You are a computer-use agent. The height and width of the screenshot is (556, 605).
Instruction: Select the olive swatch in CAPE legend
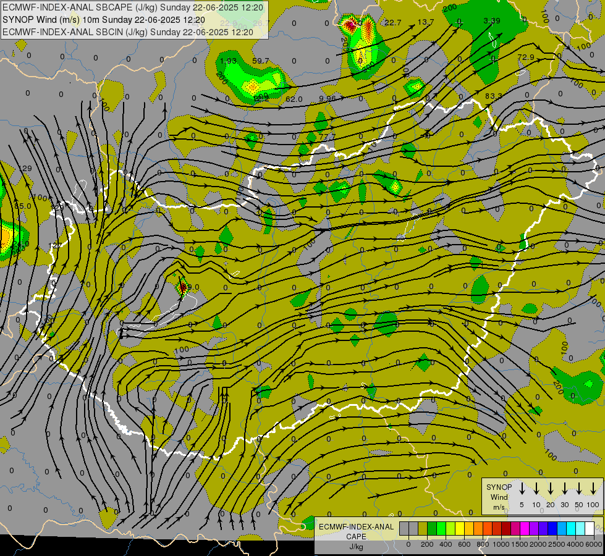(x=423, y=529)
